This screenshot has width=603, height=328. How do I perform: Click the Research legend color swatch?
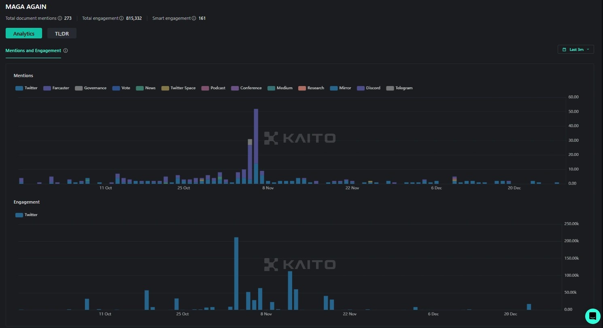coord(302,88)
